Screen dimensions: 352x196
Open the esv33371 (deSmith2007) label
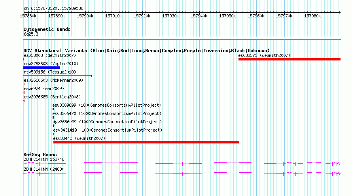pyautogui.click(x=264, y=55)
